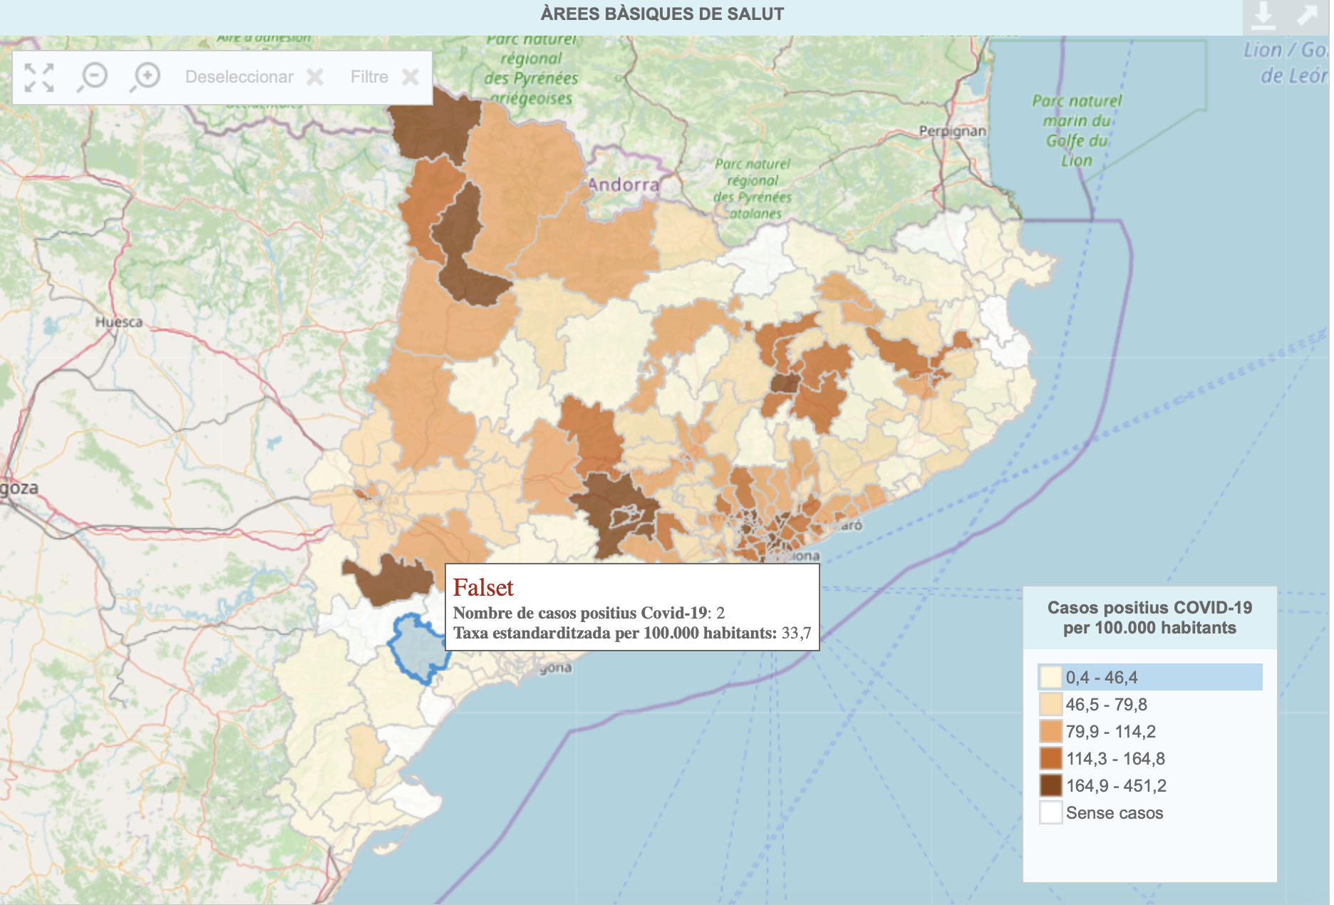The image size is (1334, 905).
Task: Download the map with the download icon
Action: click(x=1263, y=16)
